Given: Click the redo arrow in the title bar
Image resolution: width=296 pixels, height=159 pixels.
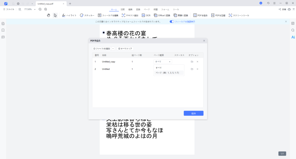Looking at the screenshot, I should [x=28, y=3].
